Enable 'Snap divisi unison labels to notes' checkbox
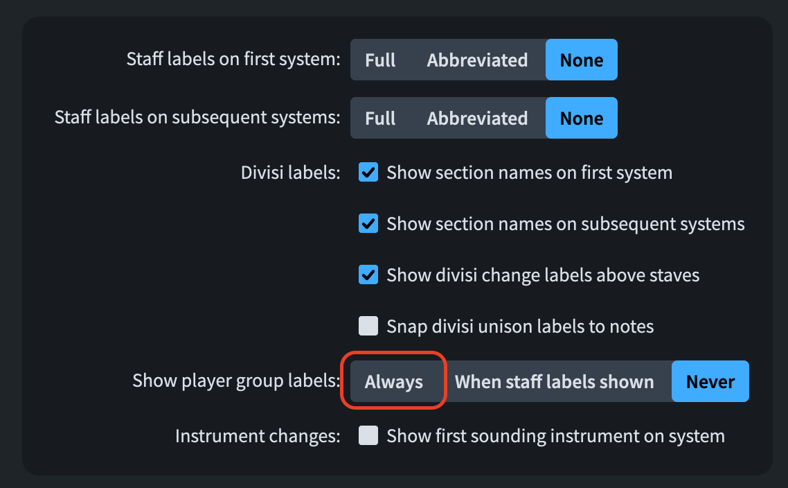Screen dimensions: 788x488 368,326
